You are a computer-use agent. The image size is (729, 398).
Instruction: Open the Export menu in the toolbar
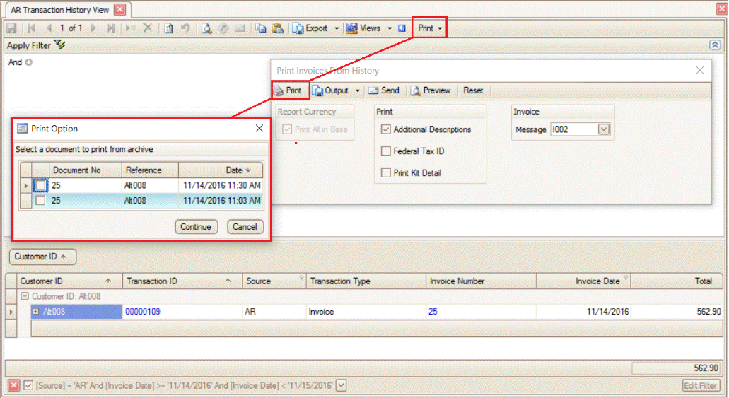(315, 28)
